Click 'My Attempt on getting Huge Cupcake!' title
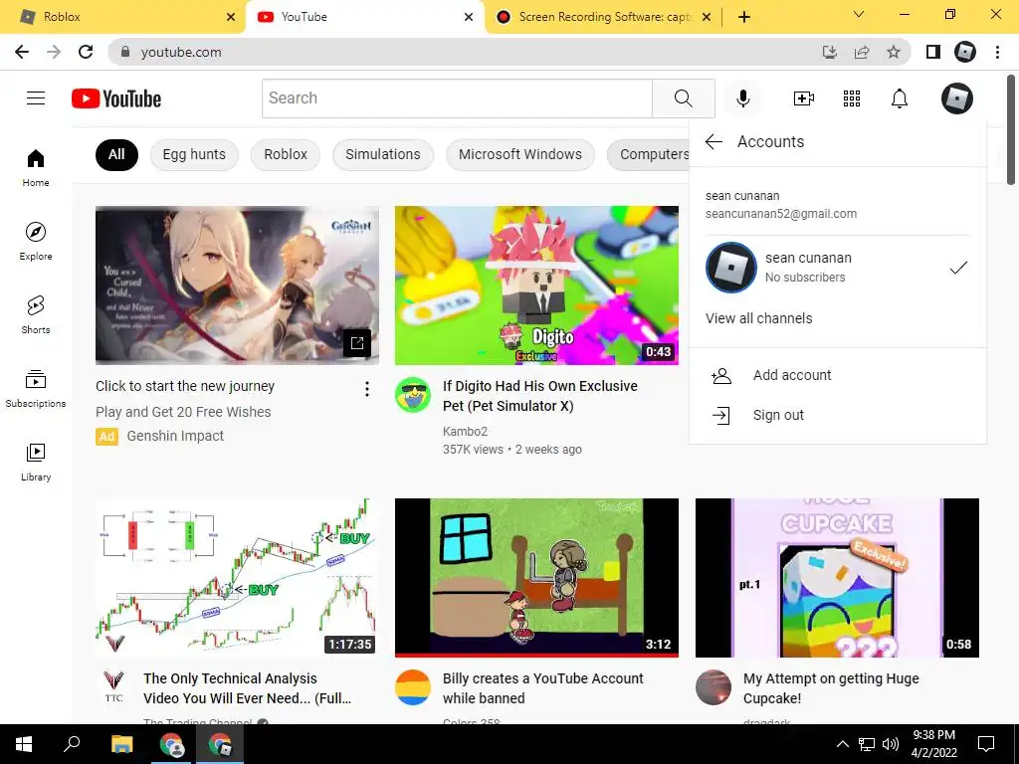This screenshot has width=1019, height=764. click(831, 688)
